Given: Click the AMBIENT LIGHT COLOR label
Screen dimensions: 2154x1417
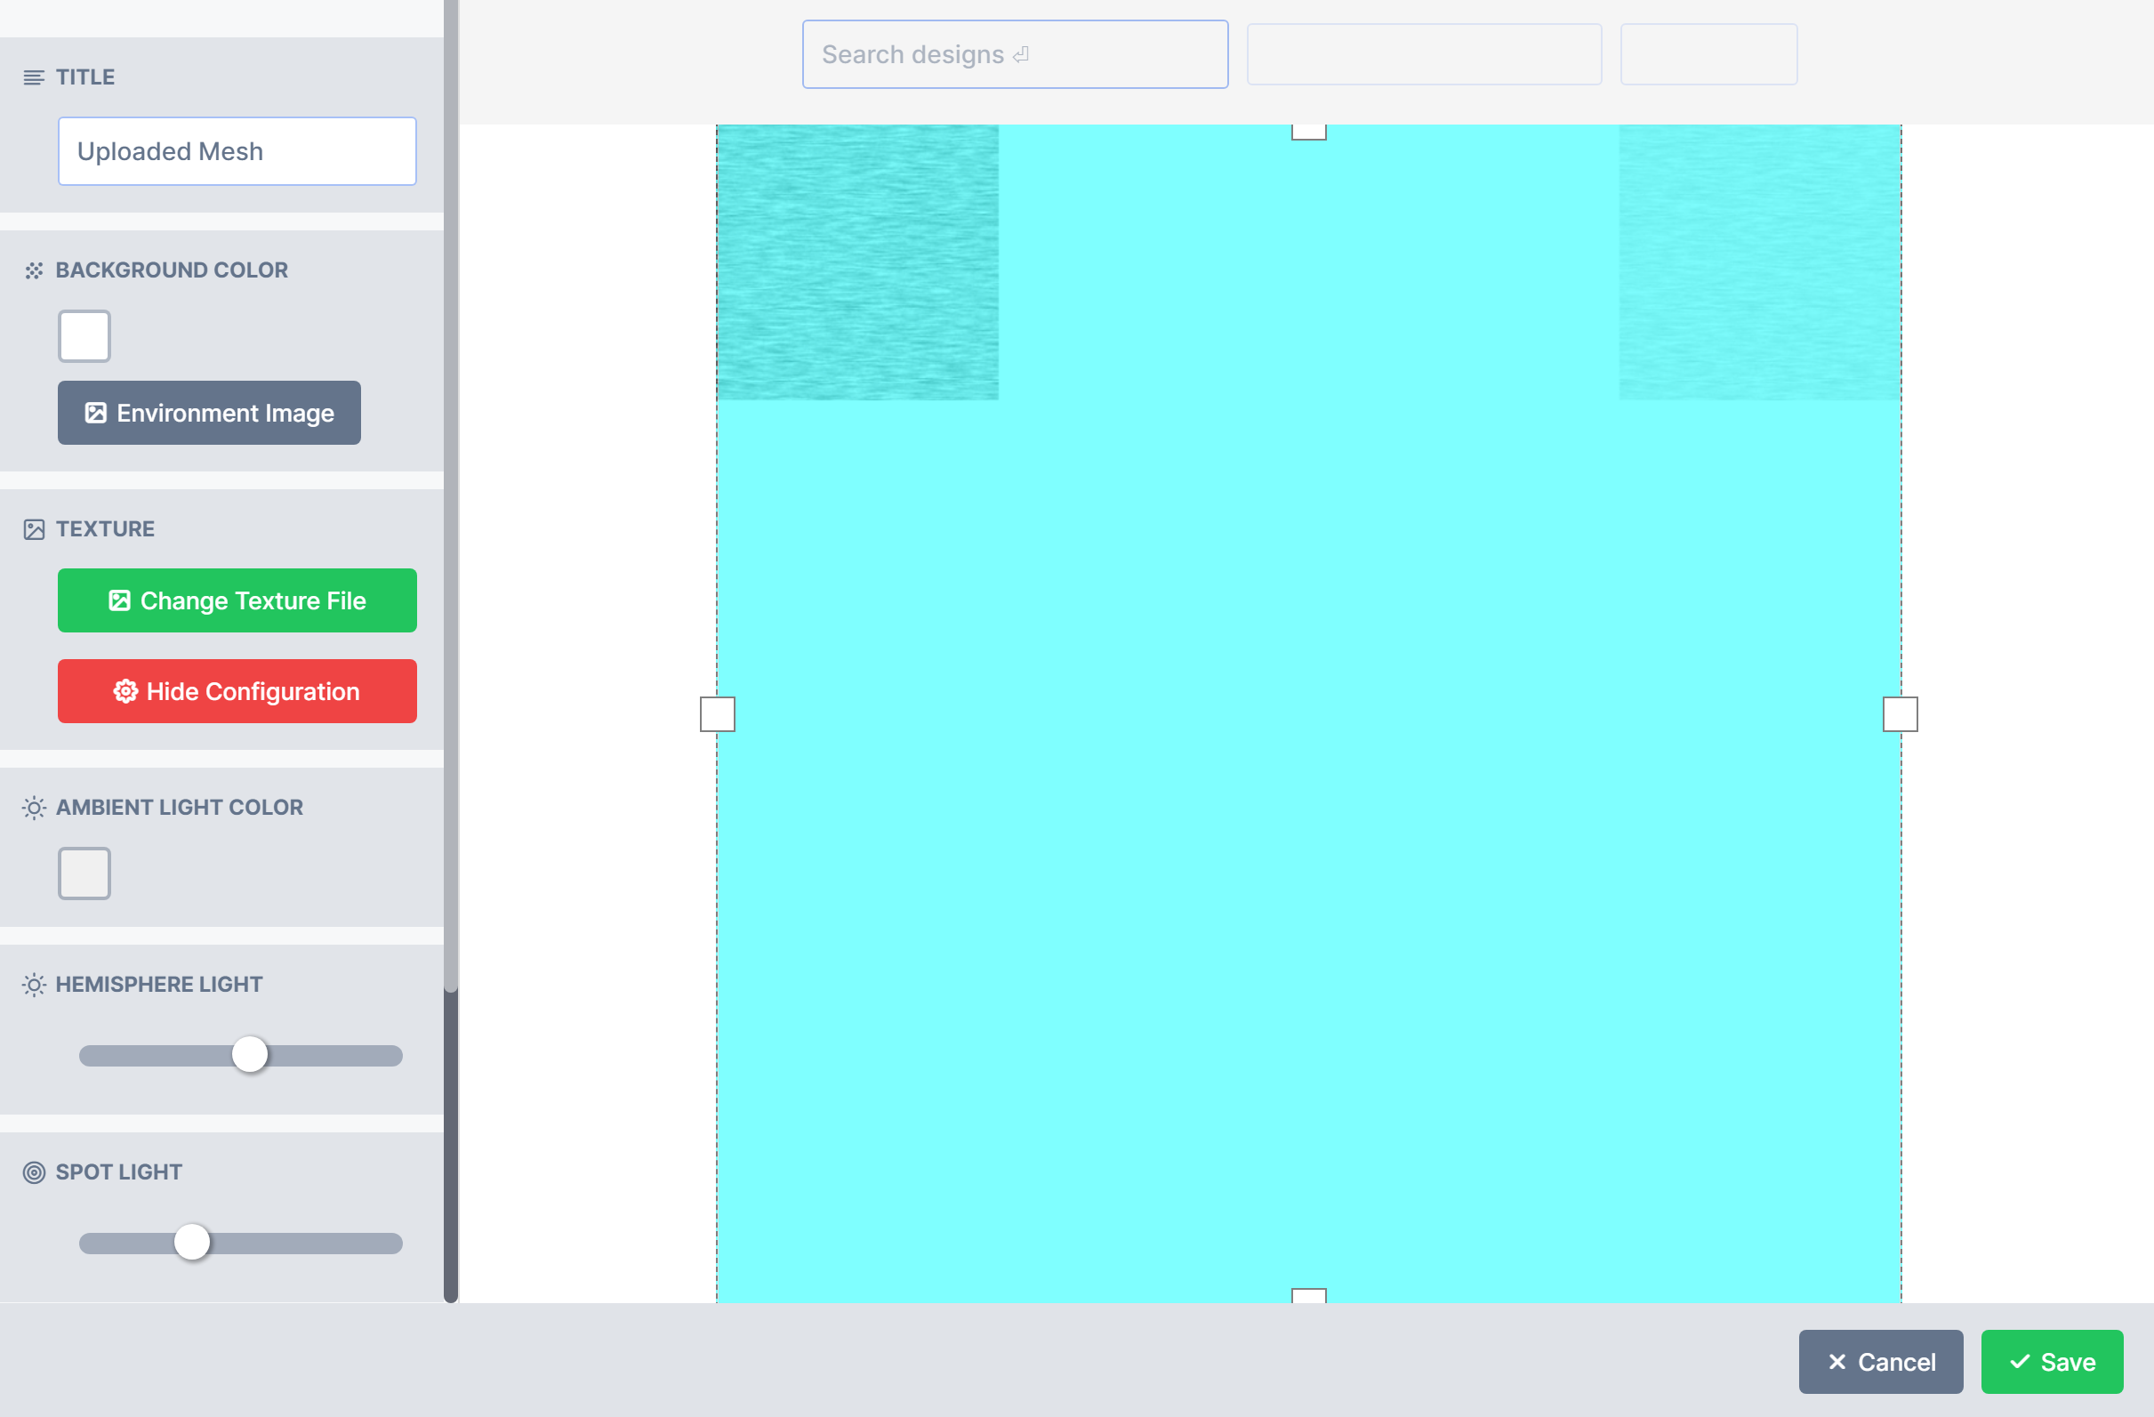Looking at the screenshot, I should point(179,807).
